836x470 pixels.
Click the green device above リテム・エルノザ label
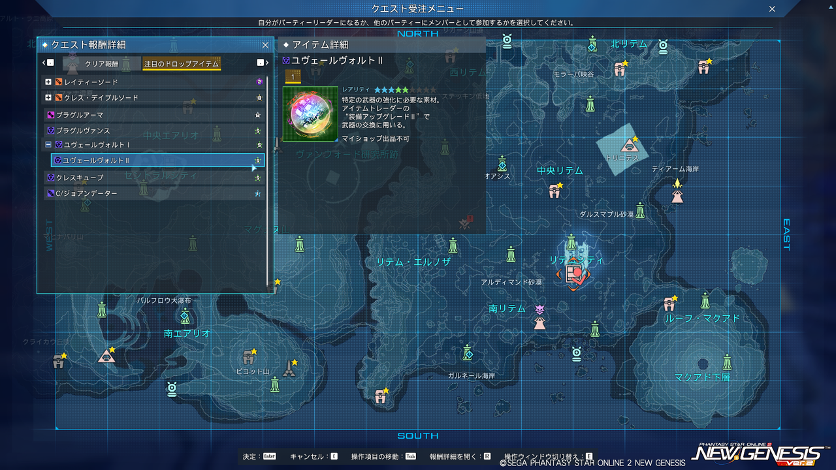(x=453, y=246)
